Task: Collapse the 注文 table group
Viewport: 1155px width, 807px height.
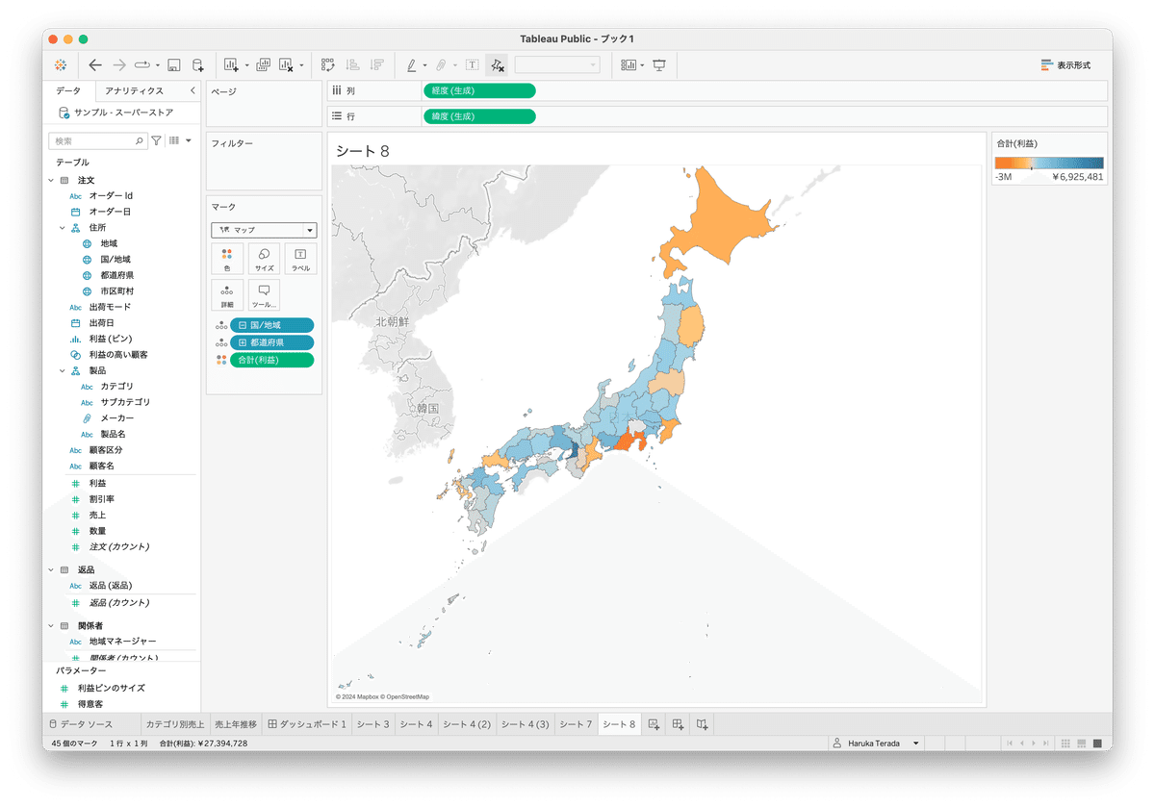Action: [x=52, y=181]
